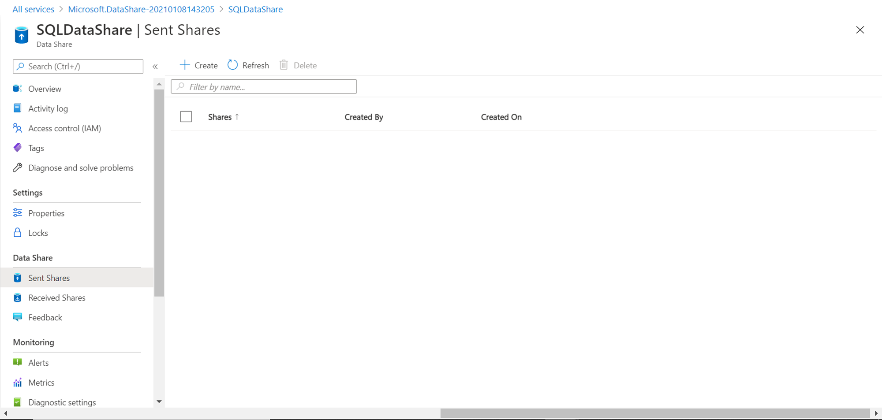Click the wrench icon for Diagnose and solve problems
The width and height of the screenshot is (882, 420).
coord(18,167)
